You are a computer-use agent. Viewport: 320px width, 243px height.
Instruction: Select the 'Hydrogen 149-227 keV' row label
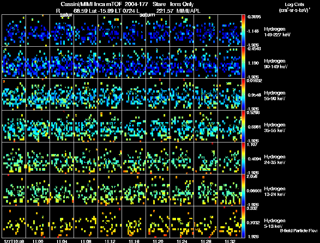pos(277,32)
